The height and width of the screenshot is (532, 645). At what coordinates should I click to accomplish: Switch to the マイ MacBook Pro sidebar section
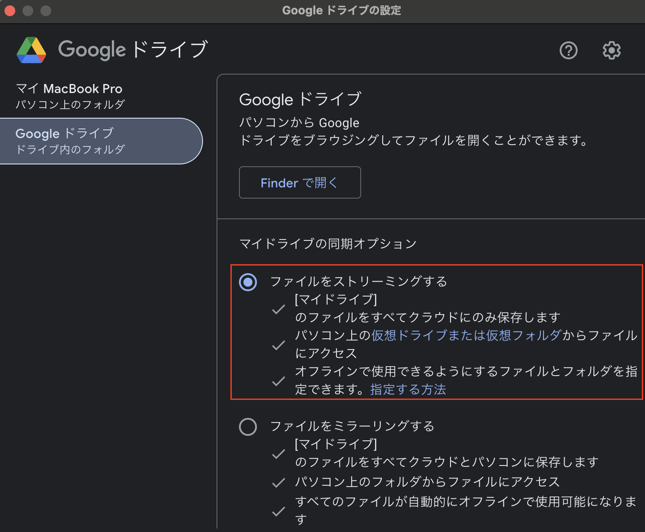pos(70,95)
